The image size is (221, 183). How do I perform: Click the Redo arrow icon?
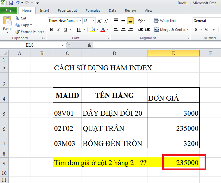(x=27, y=3)
